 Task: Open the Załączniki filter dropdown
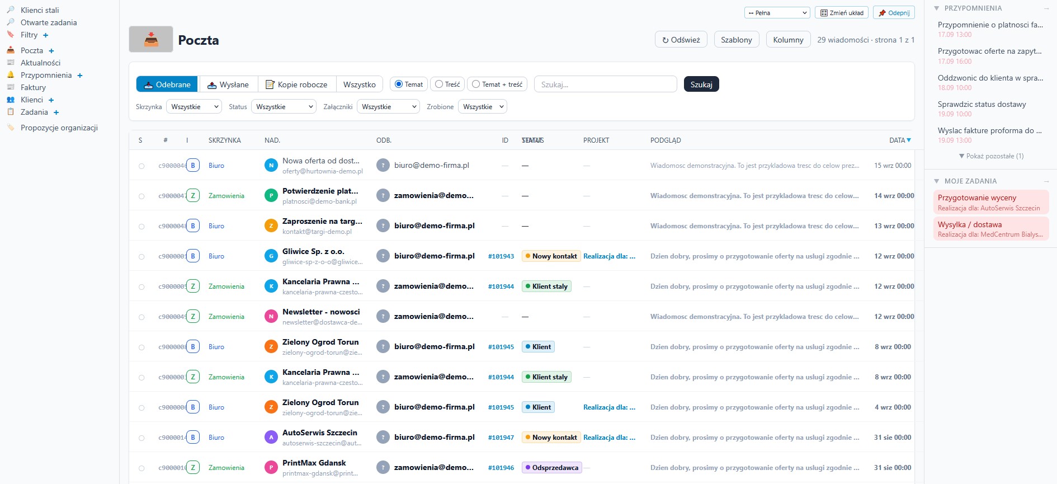[x=388, y=106]
